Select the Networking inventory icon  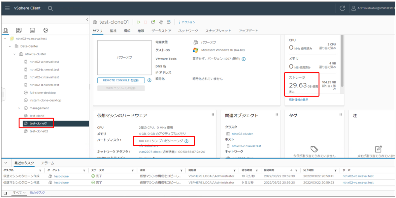point(46,31)
